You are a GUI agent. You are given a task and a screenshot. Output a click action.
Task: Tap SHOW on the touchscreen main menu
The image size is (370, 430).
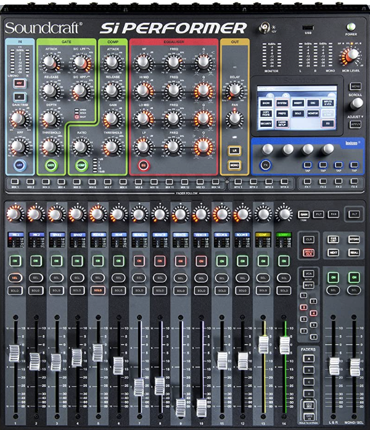266,103
